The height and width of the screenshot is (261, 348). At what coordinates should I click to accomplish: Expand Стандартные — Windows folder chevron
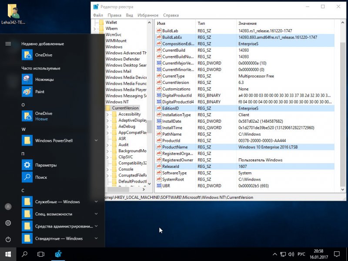click(x=96, y=238)
